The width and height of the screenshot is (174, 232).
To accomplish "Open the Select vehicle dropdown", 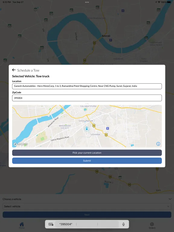I will coord(87,206).
